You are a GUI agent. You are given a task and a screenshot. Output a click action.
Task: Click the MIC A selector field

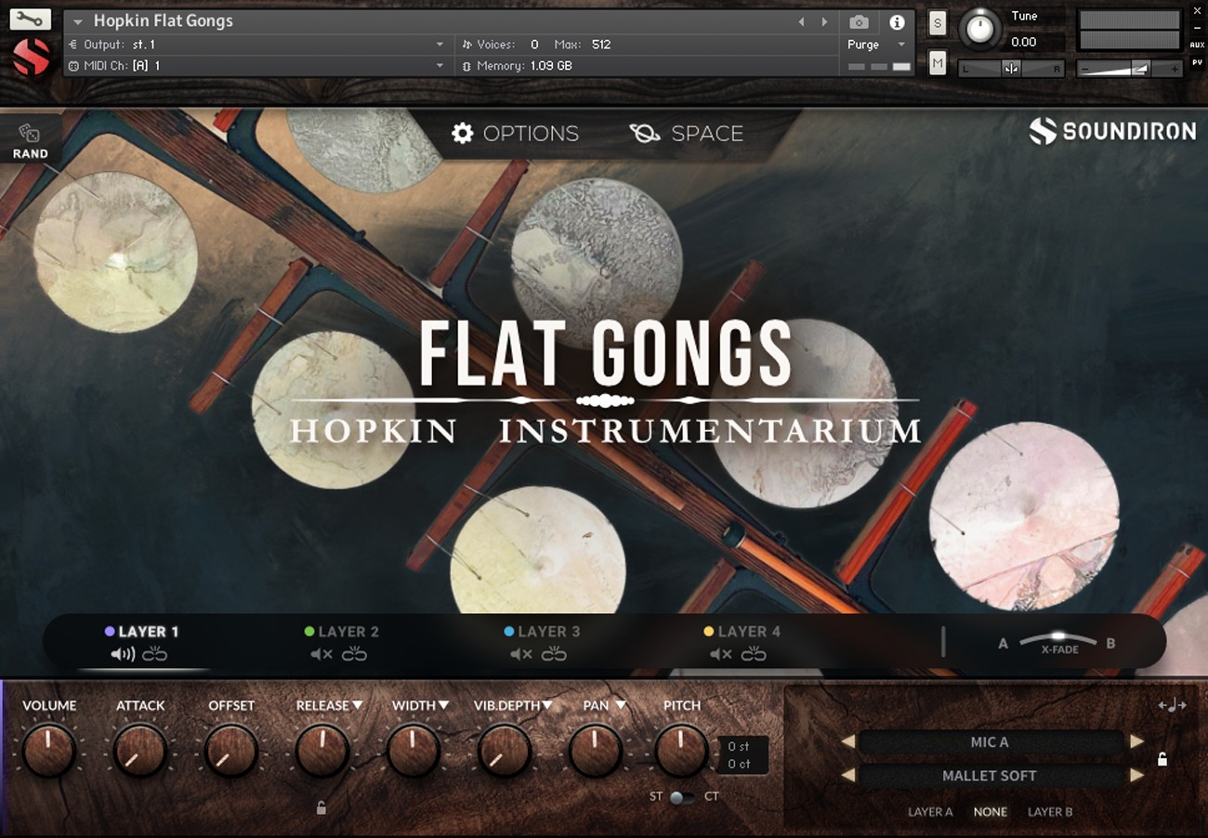(x=991, y=741)
